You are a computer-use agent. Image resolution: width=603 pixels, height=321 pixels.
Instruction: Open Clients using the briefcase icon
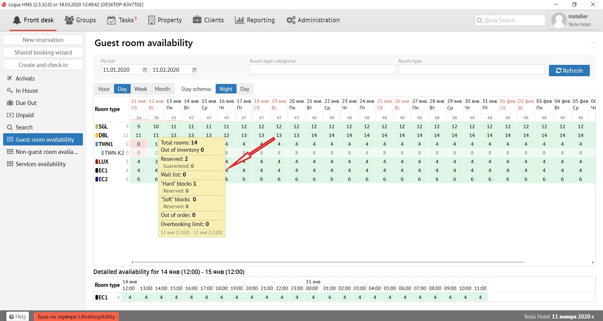[x=197, y=20]
